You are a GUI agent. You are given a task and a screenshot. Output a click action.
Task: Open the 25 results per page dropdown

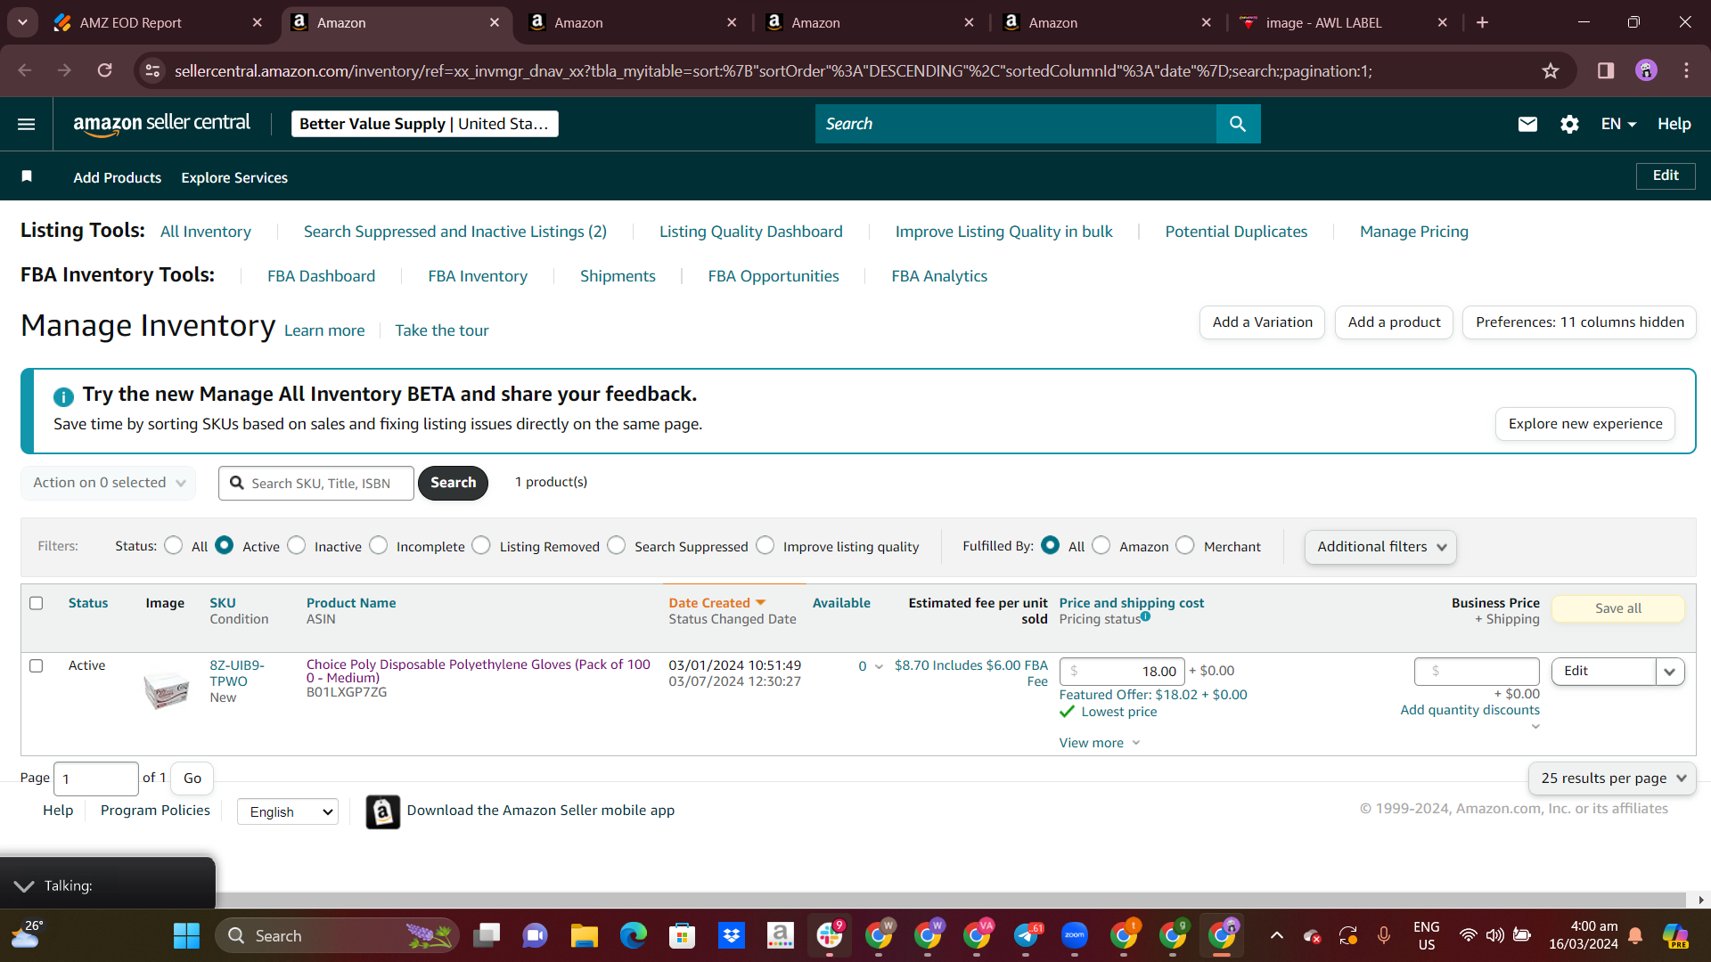(1612, 779)
